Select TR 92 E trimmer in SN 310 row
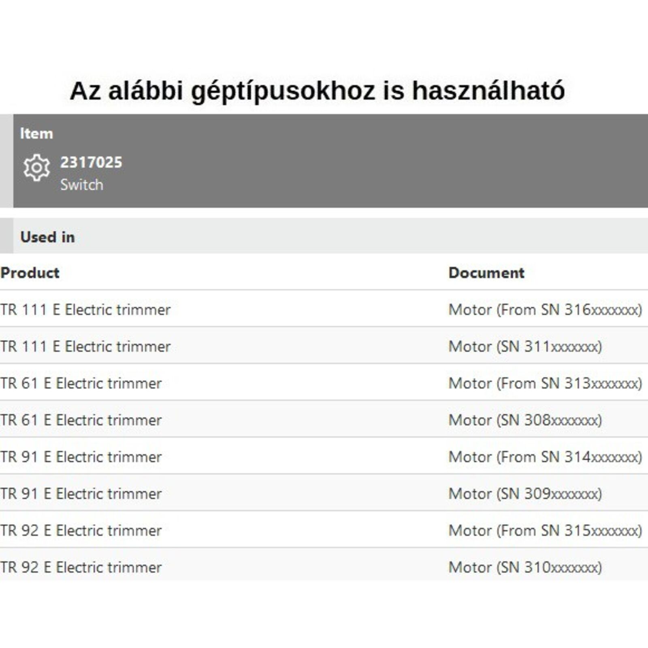Image resolution: width=648 pixels, height=648 pixels. tap(81, 568)
